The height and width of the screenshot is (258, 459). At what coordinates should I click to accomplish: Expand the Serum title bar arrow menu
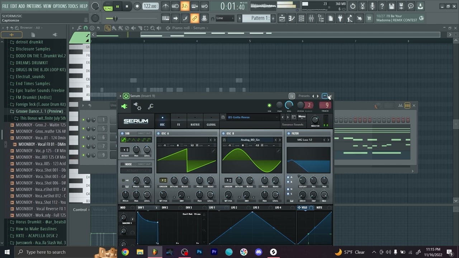120,96
